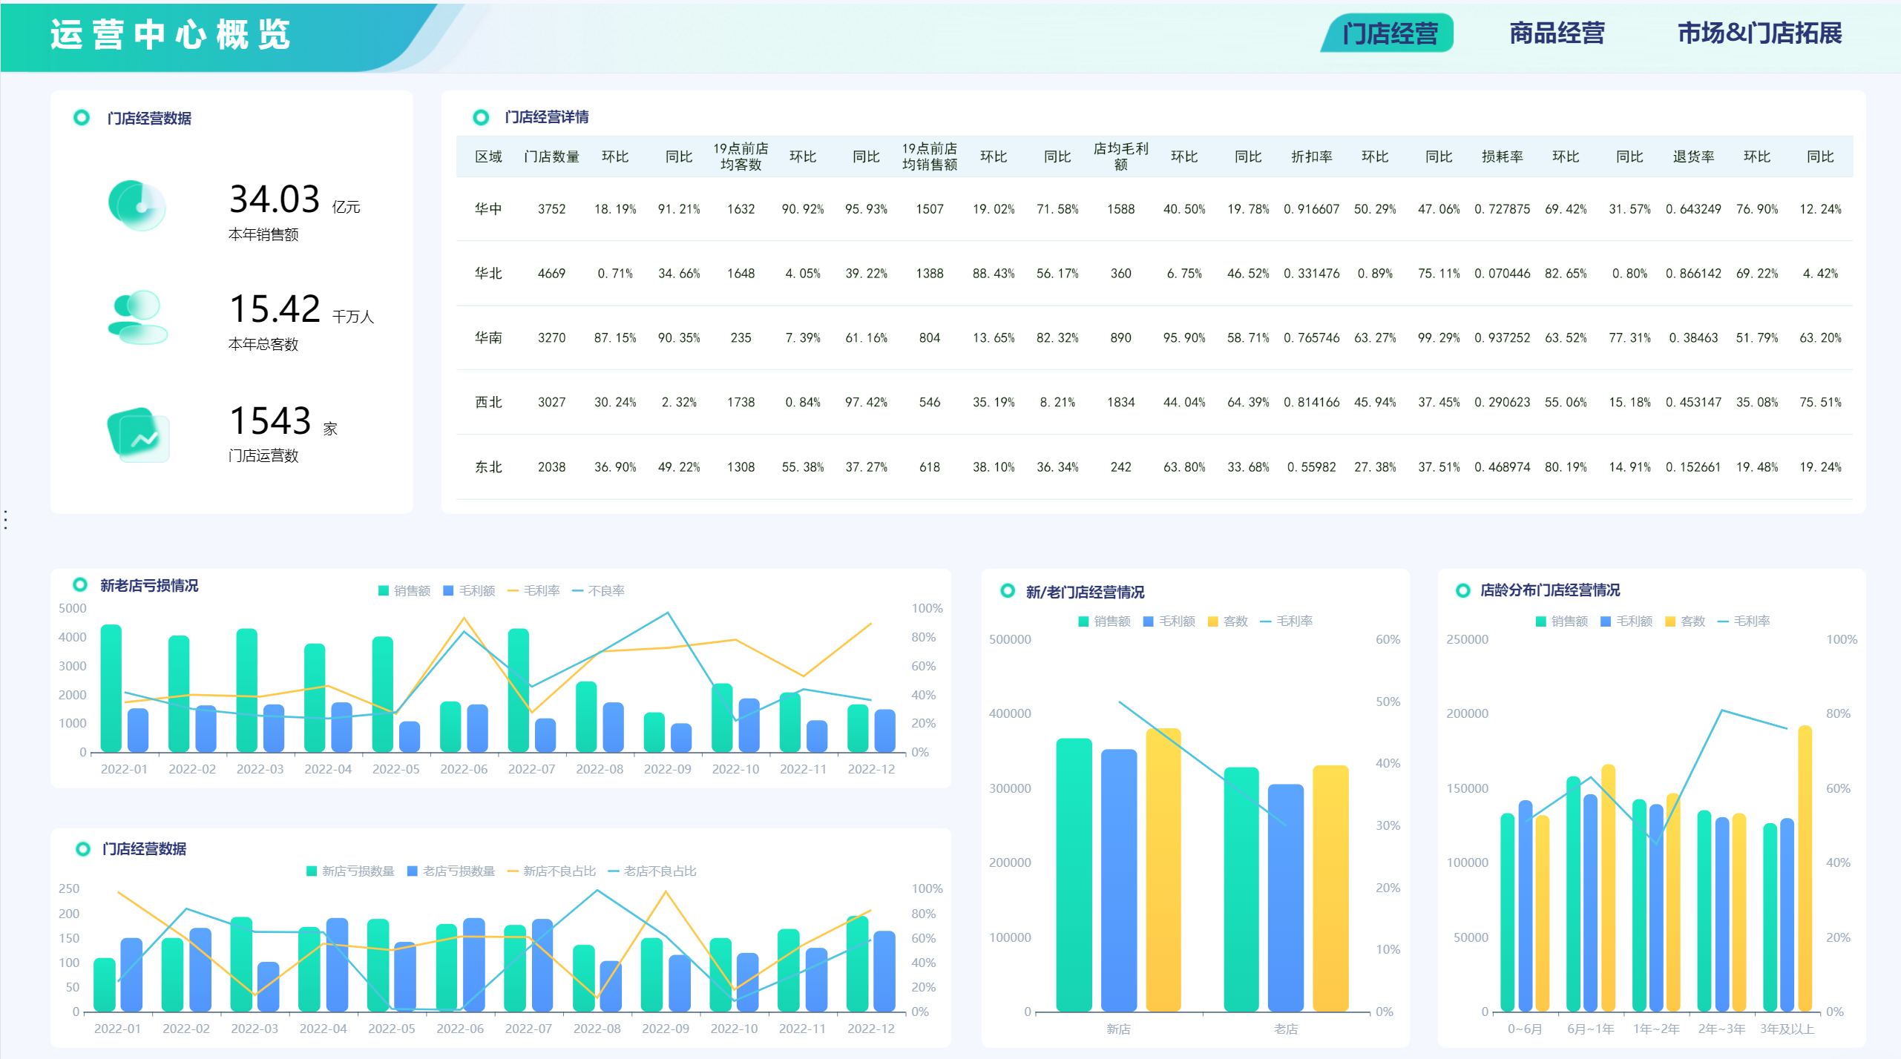Select the 华北 row in table
The height and width of the screenshot is (1059, 1901).
point(488,273)
